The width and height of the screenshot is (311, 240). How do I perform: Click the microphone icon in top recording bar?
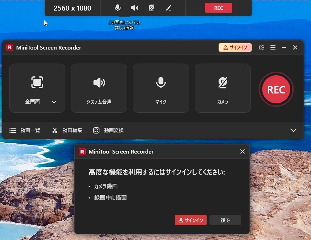[x=118, y=8]
